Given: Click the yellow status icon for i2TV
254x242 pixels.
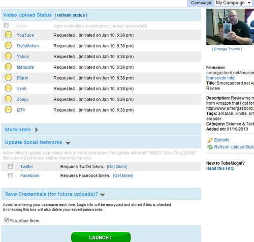Looking at the screenshot, I should pyautogui.click(x=8, y=109).
